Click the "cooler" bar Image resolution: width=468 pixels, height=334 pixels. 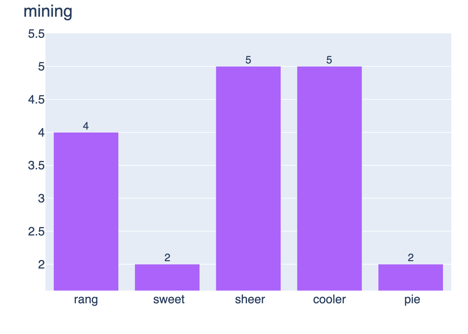click(x=329, y=178)
